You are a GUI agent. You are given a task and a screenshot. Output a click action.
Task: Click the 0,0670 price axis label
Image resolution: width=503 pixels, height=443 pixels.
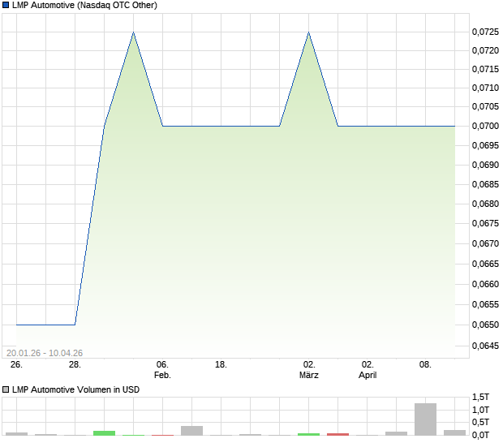485,243
